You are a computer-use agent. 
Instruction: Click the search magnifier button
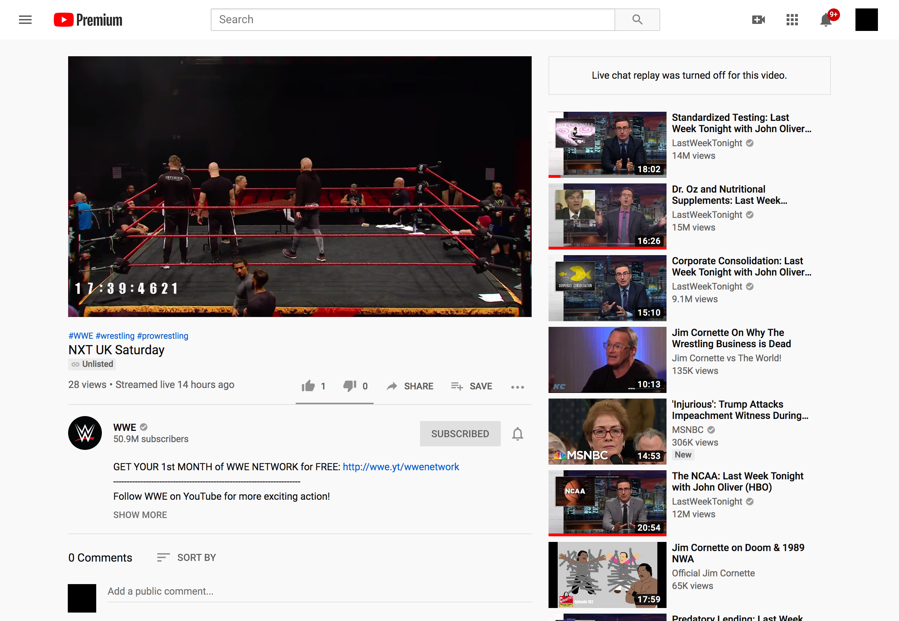point(637,19)
